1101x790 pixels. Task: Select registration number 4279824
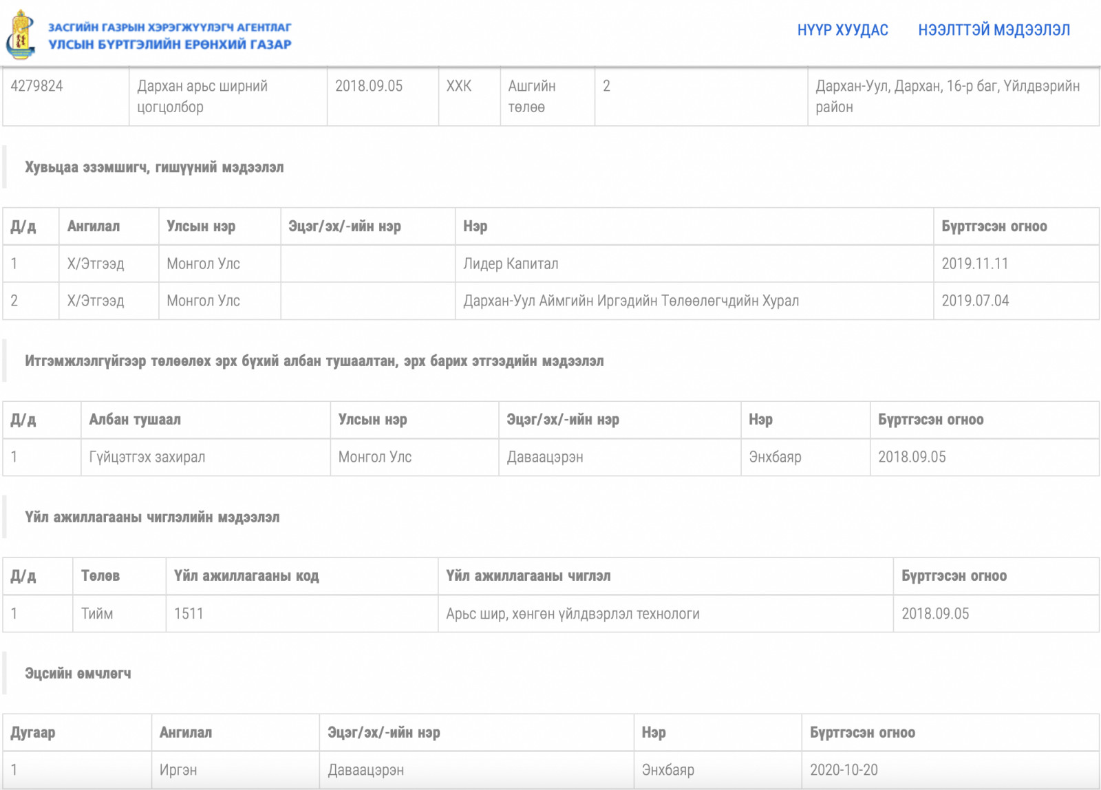pos(36,86)
